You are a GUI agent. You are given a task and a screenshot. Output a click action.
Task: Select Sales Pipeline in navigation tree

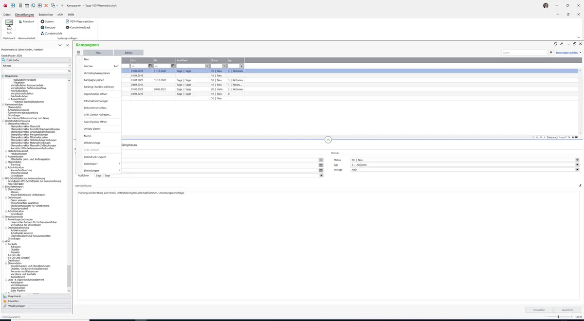tap(18, 290)
